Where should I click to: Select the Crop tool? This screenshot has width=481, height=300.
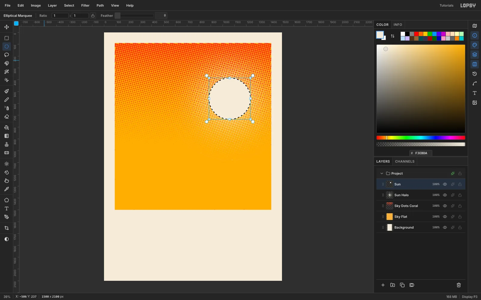coord(7,228)
